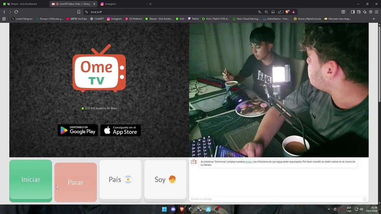Open Kick / Twitch VOD bookmark
The height and width of the screenshot is (214, 381).
click(216, 19)
